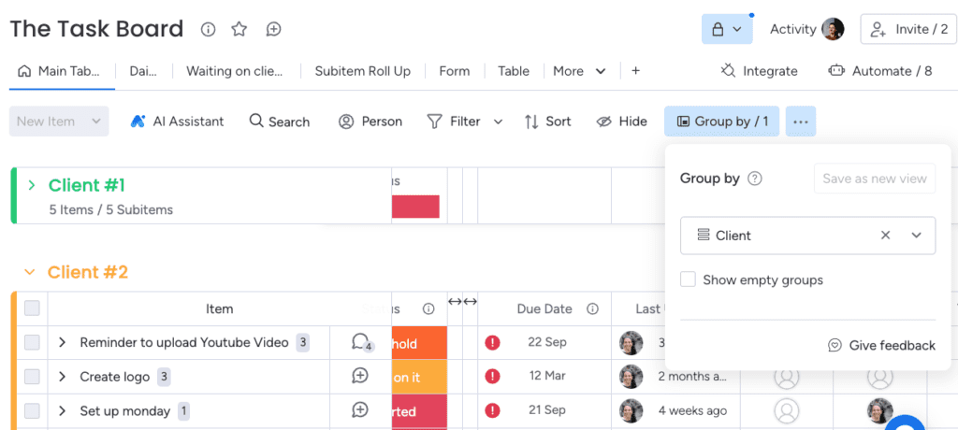
Task: Open AI Assistant
Action: (177, 122)
